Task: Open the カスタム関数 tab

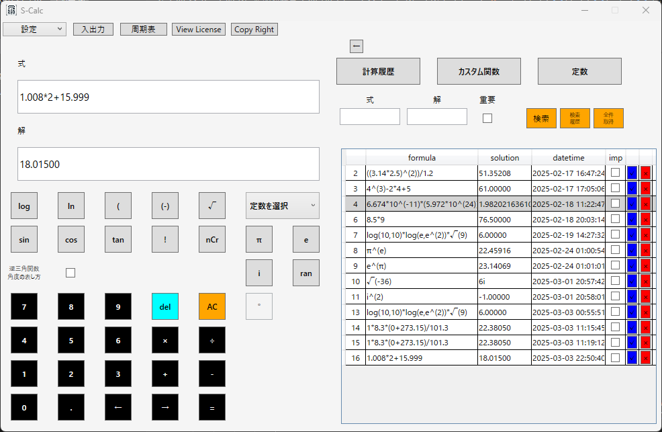Action: (479, 71)
